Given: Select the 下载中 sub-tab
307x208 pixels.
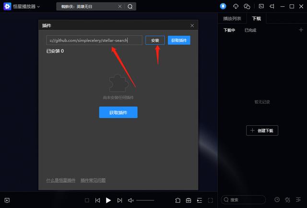Looking at the screenshot, I should pos(229,30).
